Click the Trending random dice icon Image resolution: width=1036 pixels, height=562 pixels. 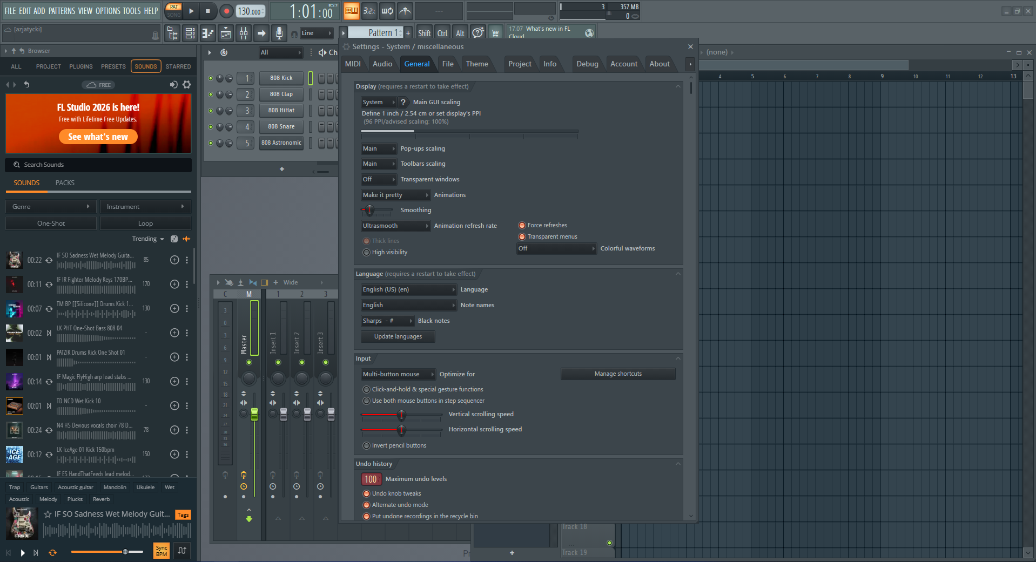[174, 239]
